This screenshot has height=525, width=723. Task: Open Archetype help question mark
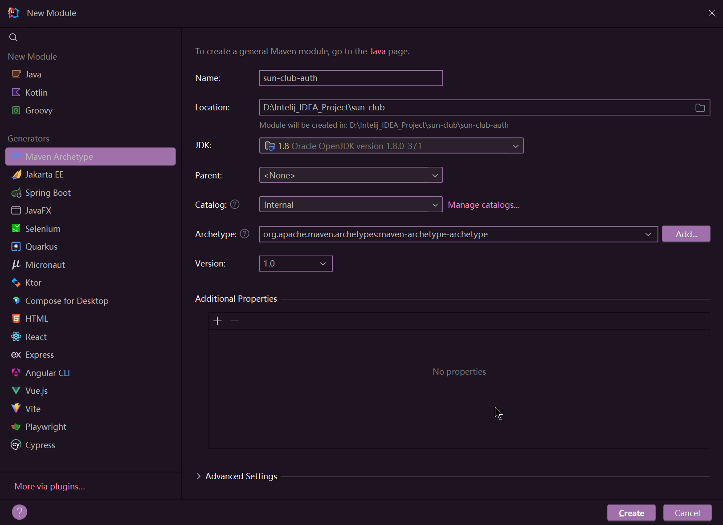click(x=245, y=234)
